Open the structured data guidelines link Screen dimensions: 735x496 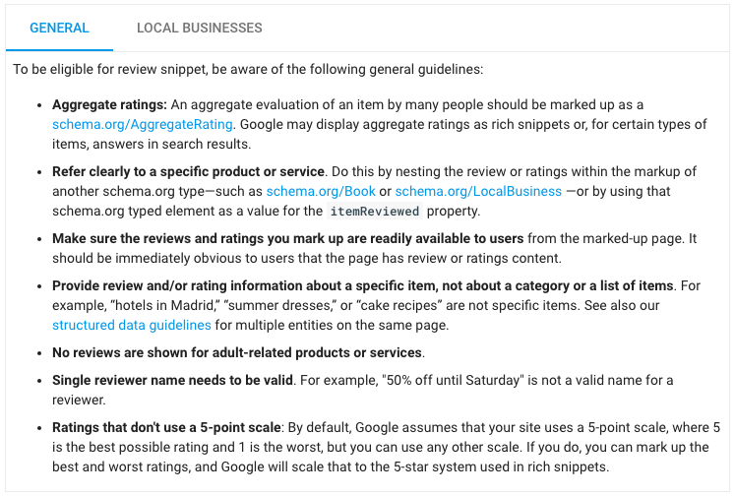point(132,325)
